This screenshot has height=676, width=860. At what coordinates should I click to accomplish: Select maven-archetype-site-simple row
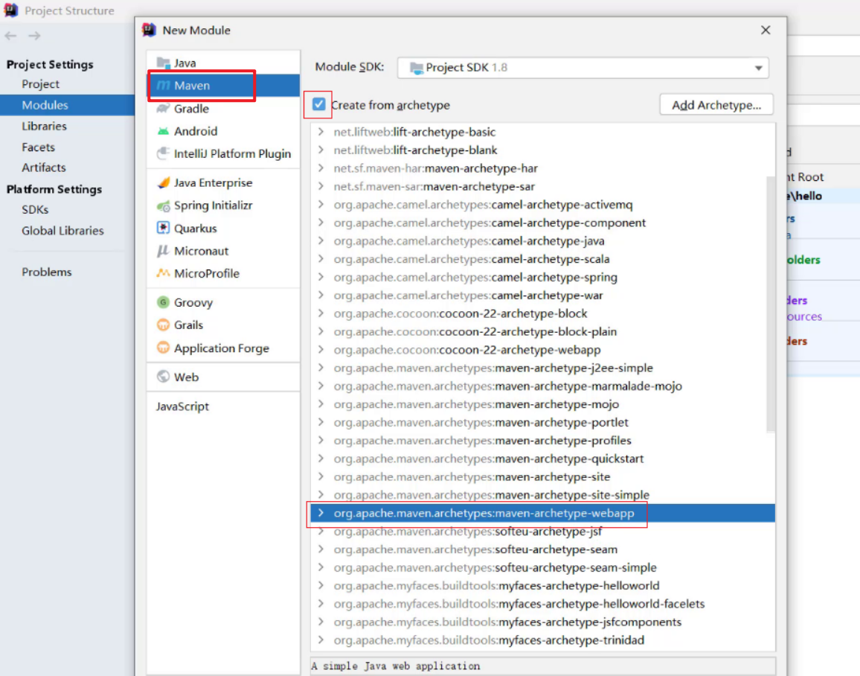[x=543, y=494]
